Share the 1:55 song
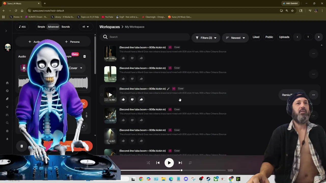 tap(141, 58)
